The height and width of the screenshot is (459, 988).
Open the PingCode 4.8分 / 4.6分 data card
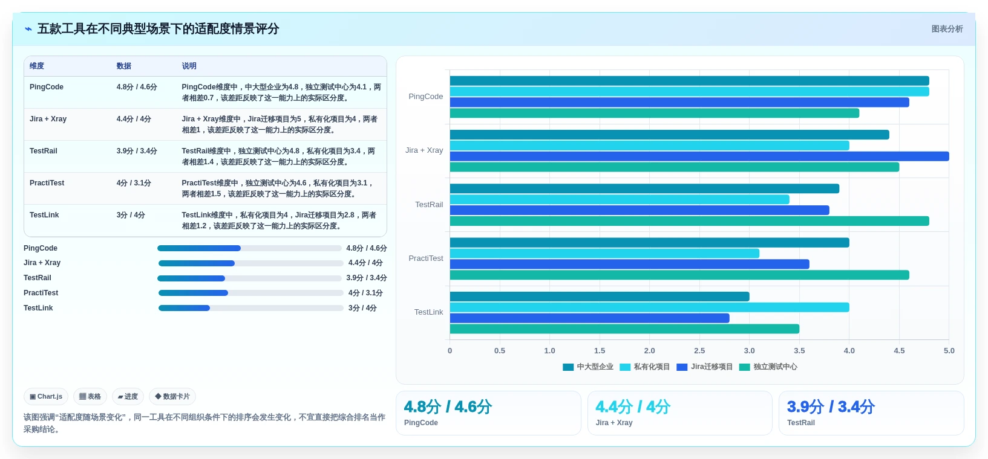(488, 413)
